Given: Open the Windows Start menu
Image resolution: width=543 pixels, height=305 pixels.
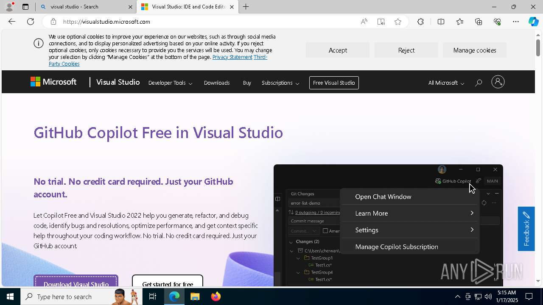Looking at the screenshot, I should 10,297.
